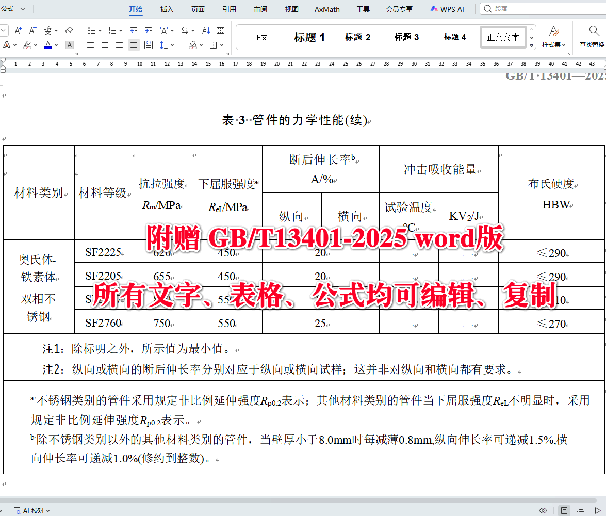The image size is (606, 516).
Task: Apply the 标题 1 style
Action: point(309,37)
